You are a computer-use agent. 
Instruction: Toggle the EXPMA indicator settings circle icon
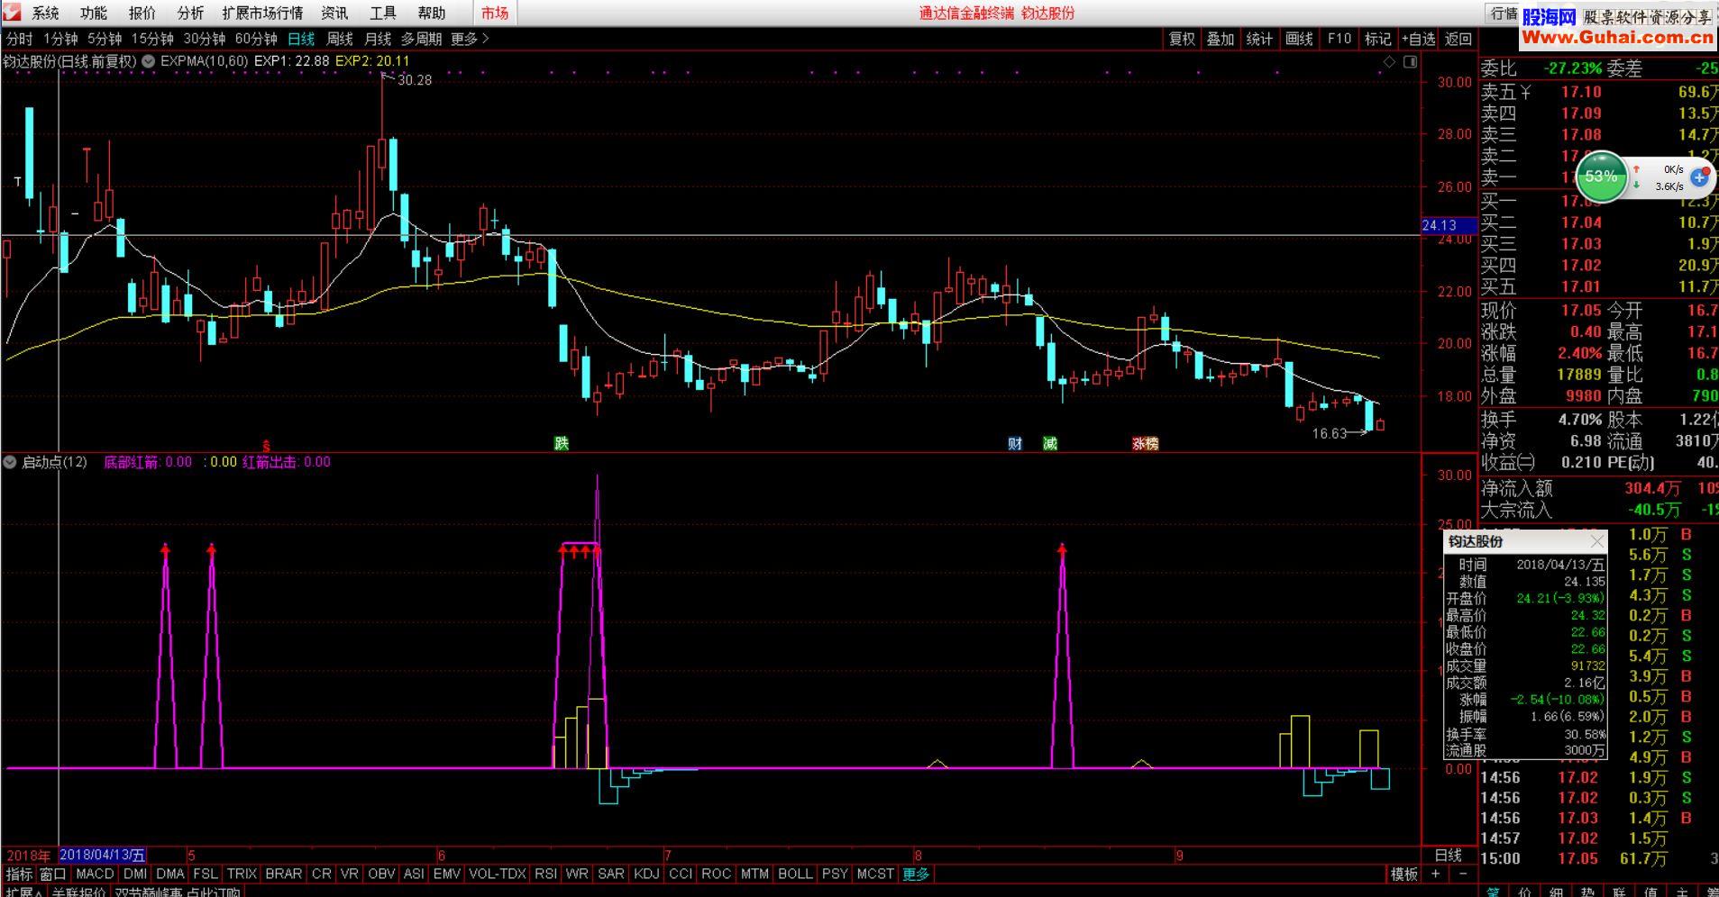149,61
